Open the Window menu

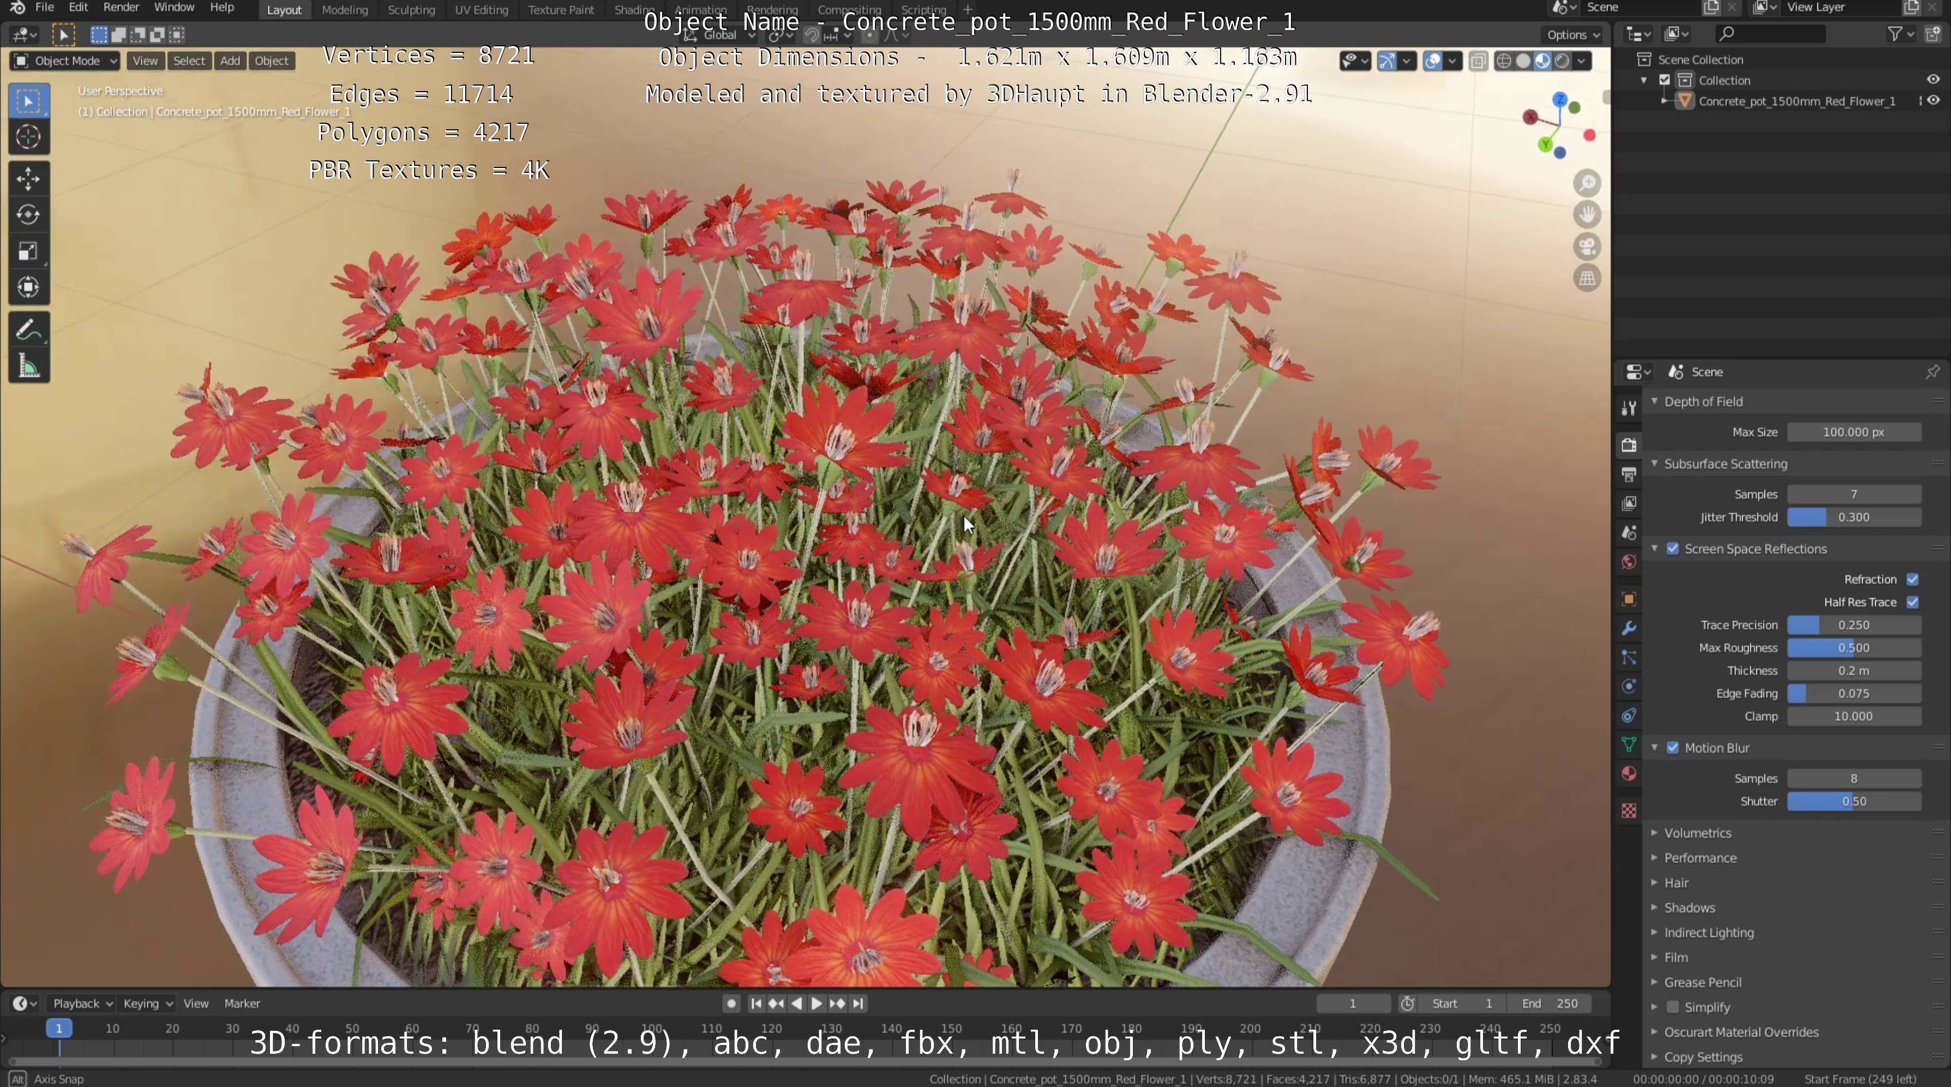coord(174,8)
